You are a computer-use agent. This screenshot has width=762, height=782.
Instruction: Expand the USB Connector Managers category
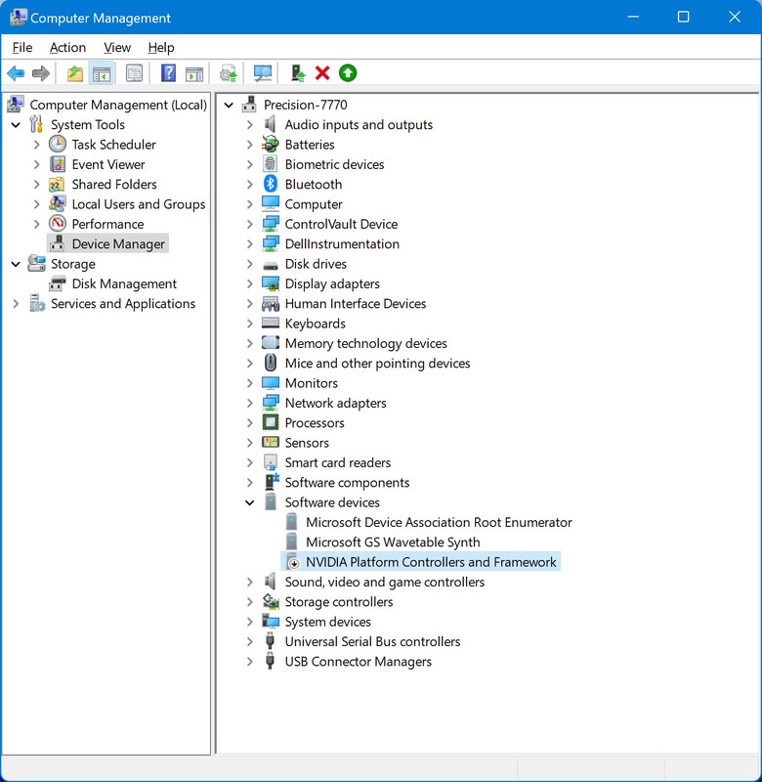[250, 662]
